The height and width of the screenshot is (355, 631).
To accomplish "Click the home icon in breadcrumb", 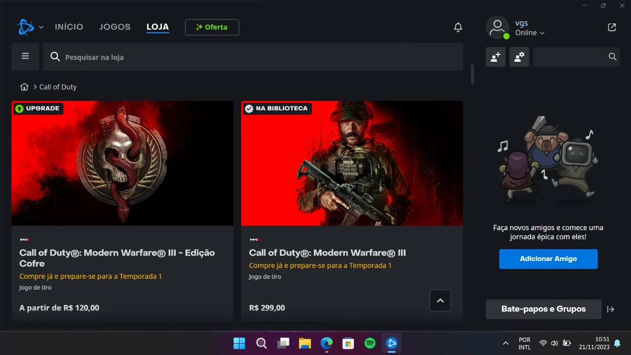I will point(24,87).
